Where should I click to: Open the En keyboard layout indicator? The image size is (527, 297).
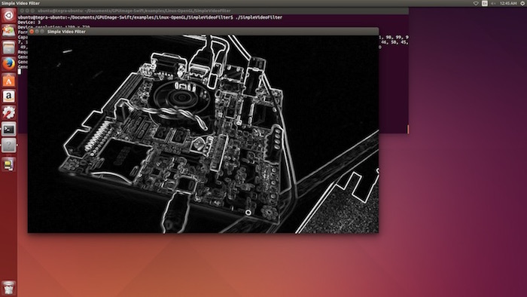click(485, 3)
